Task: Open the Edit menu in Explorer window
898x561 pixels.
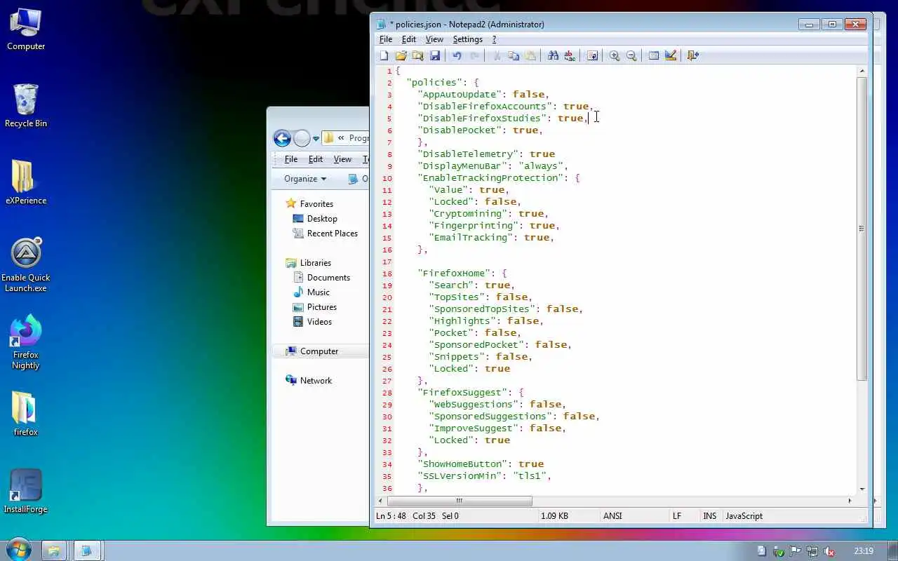Action: point(316,159)
